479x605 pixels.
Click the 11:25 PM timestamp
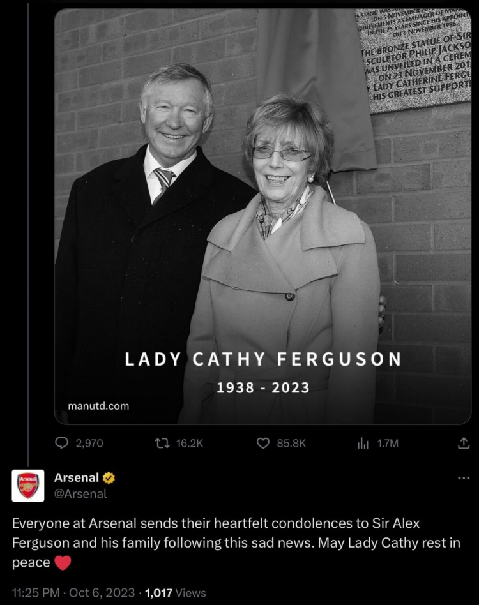point(35,592)
